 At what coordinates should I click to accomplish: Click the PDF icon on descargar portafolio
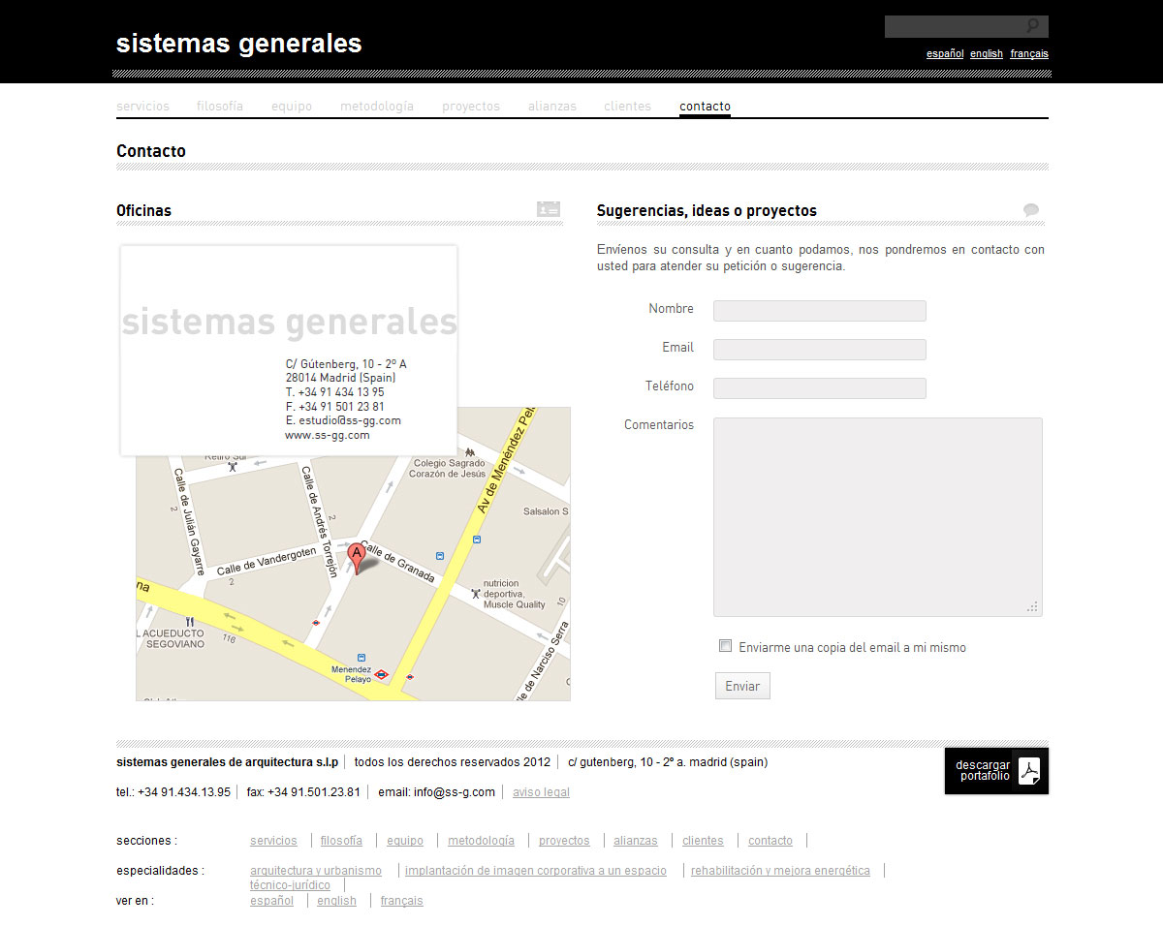[x=1029, y=771]
